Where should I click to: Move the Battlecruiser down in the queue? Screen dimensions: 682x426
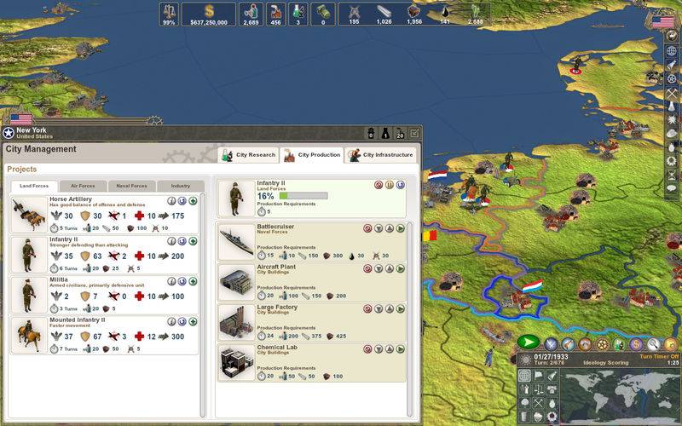click(379, 228)
